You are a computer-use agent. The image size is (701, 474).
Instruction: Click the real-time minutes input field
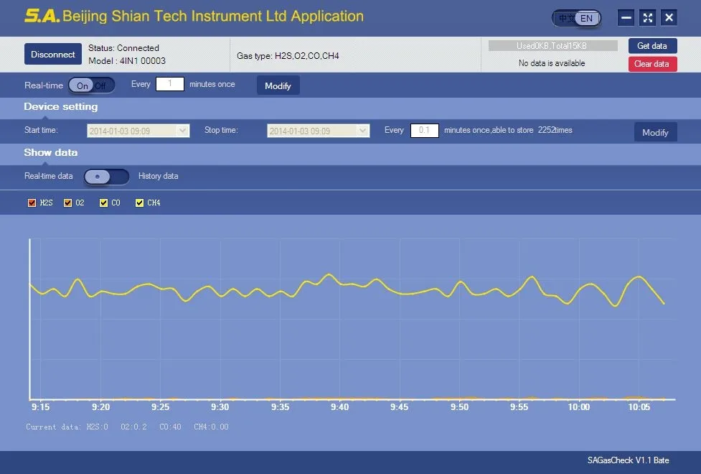click(x=170, y=84)
